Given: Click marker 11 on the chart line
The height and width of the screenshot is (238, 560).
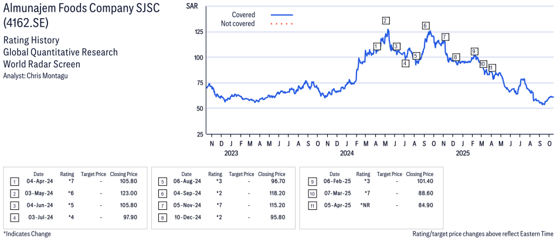Looking at the screenshot, I should tap(492, 67).
